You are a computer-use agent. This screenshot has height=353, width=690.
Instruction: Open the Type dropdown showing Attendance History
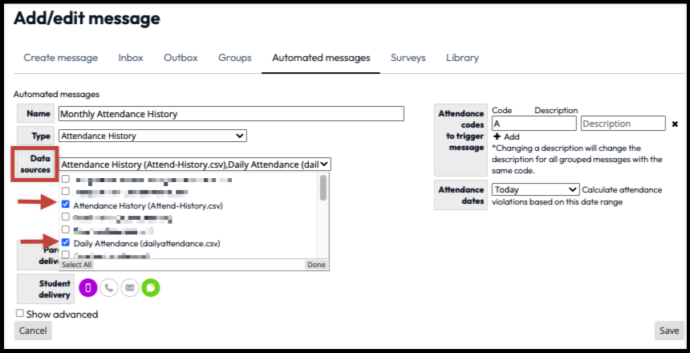pos(152,136)
